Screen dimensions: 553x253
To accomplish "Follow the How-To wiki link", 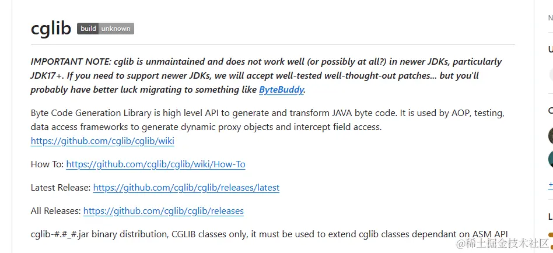I will tap(155, 164).
